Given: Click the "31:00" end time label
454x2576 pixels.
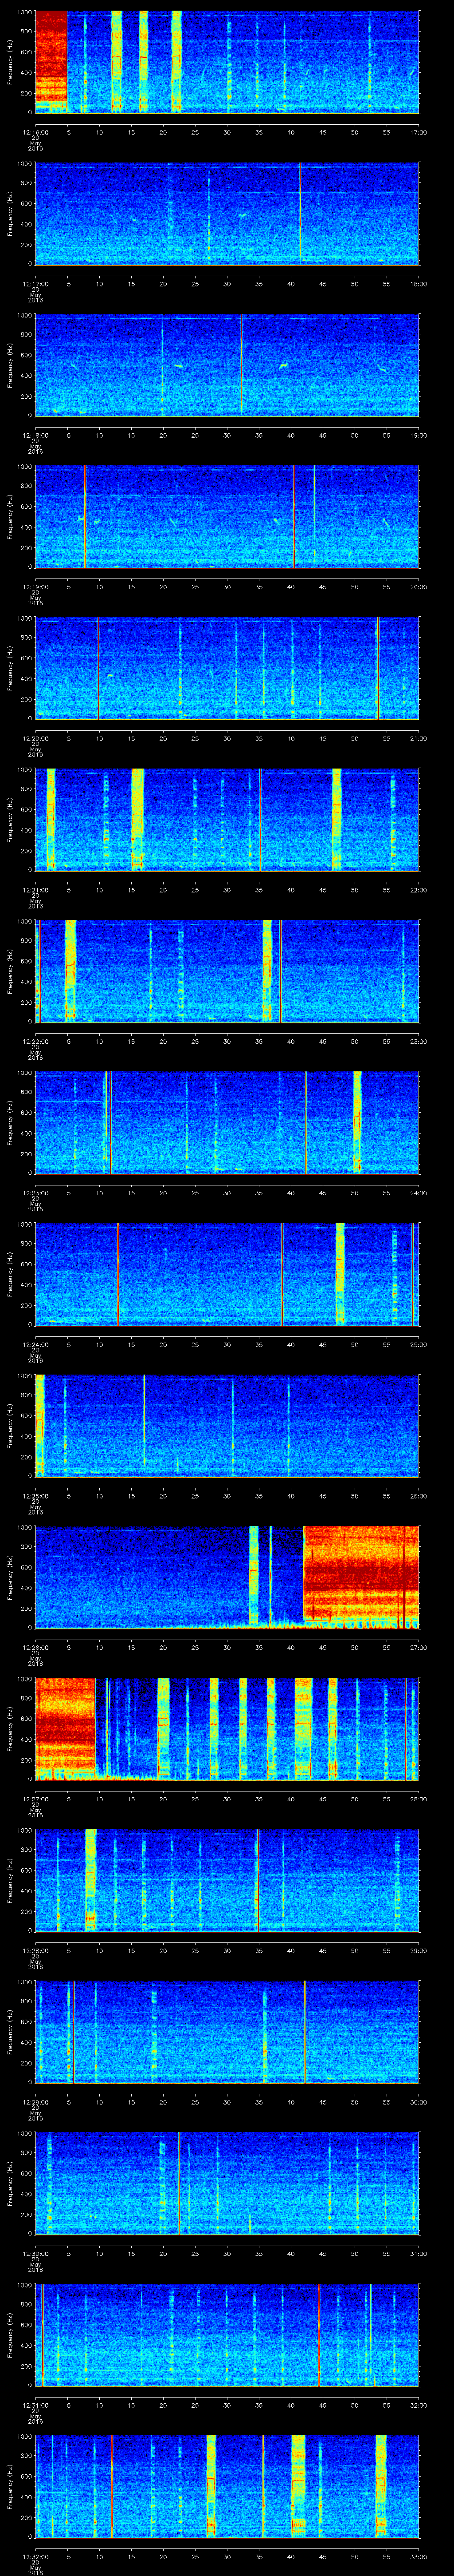Looking at the screenshot, I should click(x=418, y=2253).
